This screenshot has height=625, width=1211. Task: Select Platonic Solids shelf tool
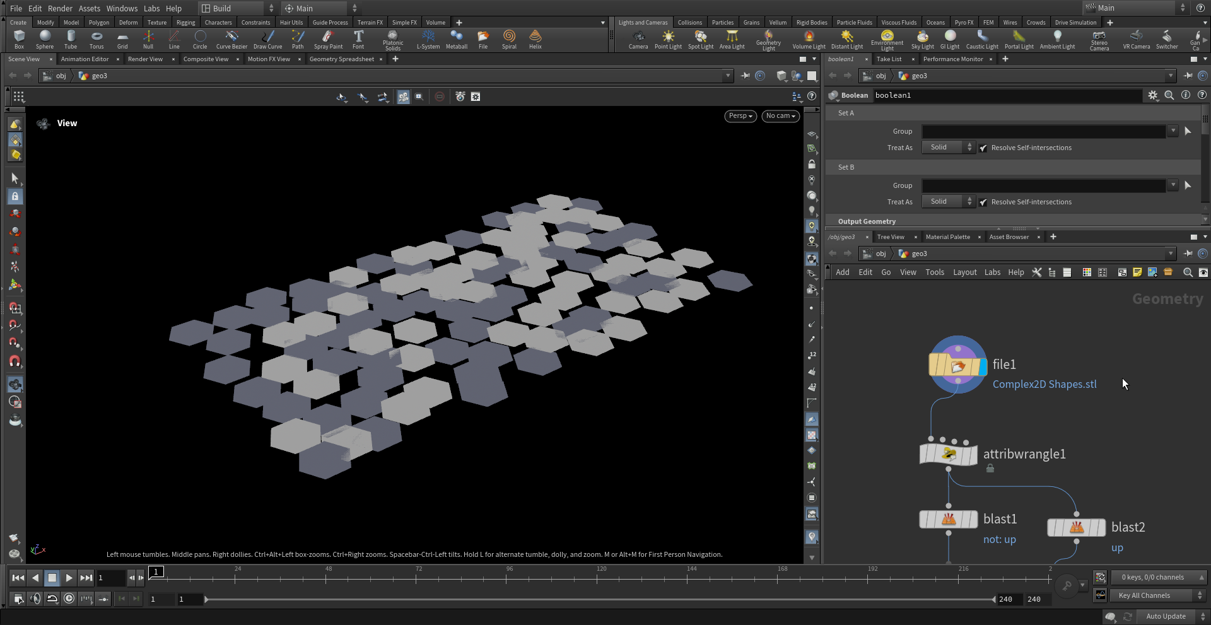(x=392, y=40)
